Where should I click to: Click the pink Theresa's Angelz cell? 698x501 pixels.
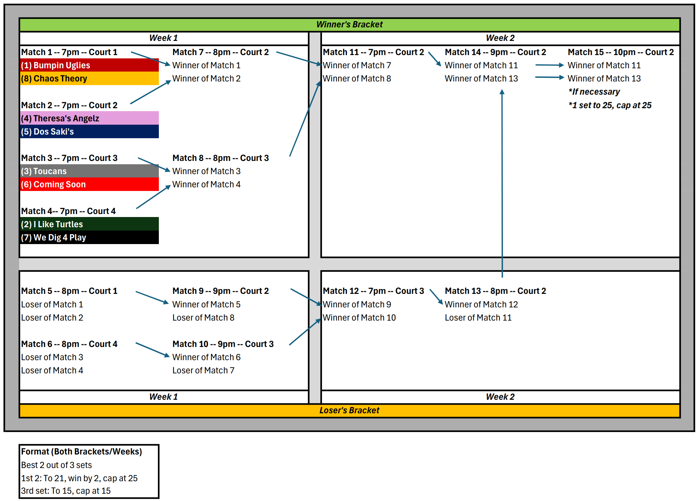click(x=89, y=118)
